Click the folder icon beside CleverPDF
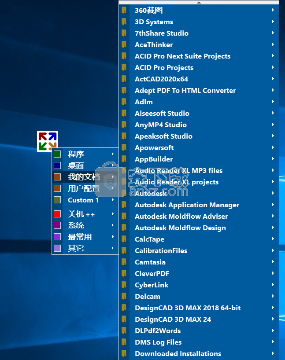 pos(124,273)
